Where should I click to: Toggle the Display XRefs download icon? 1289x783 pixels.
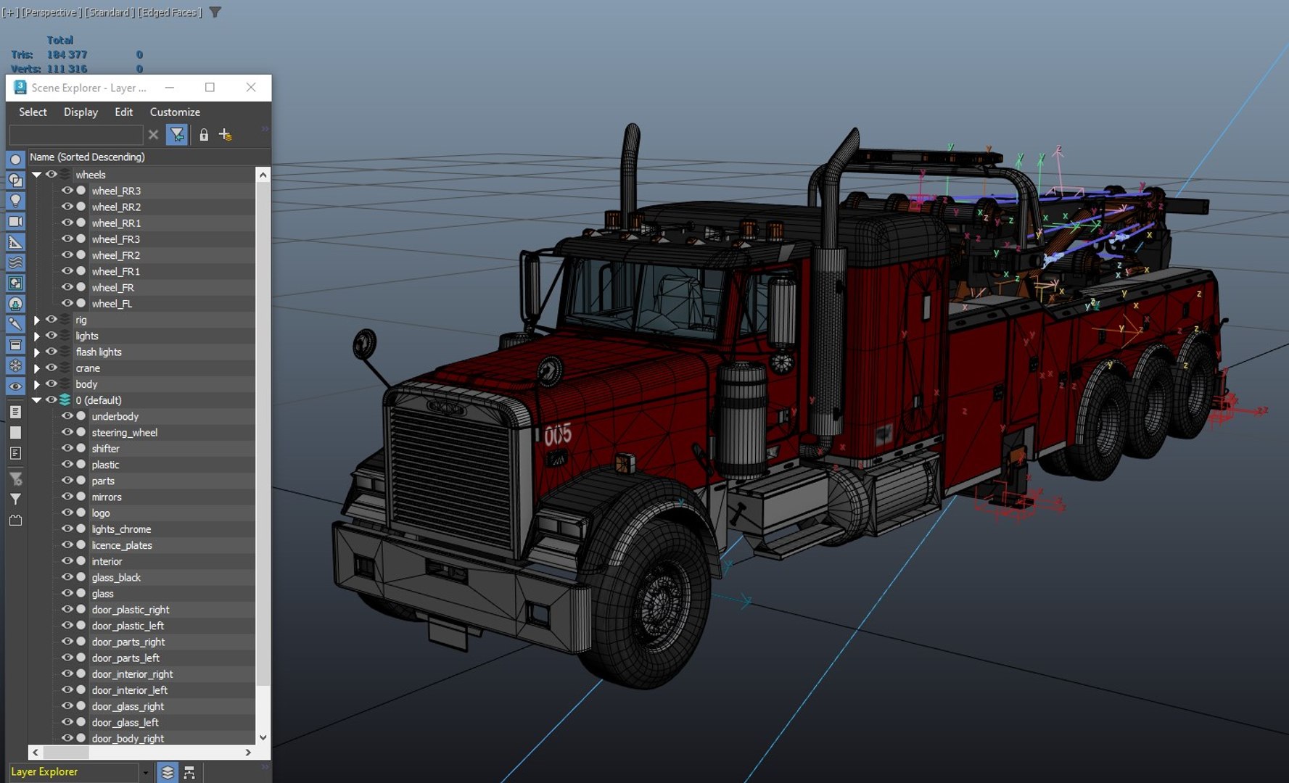coord(15,304)
